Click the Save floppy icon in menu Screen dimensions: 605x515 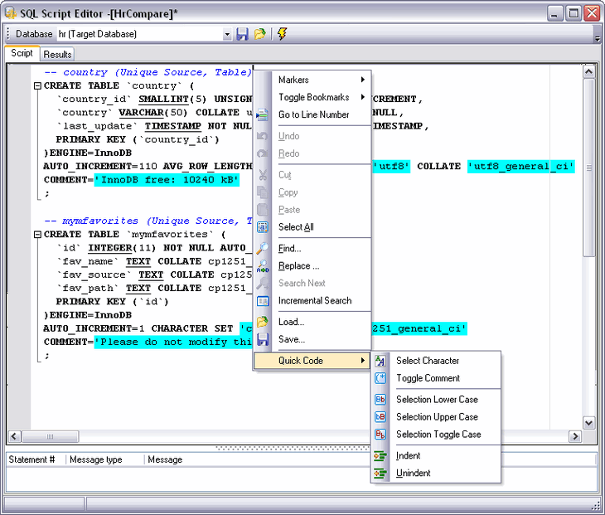[263, 340]
